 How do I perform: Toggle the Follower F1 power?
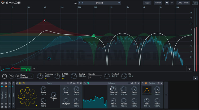[x=85, y=83]
